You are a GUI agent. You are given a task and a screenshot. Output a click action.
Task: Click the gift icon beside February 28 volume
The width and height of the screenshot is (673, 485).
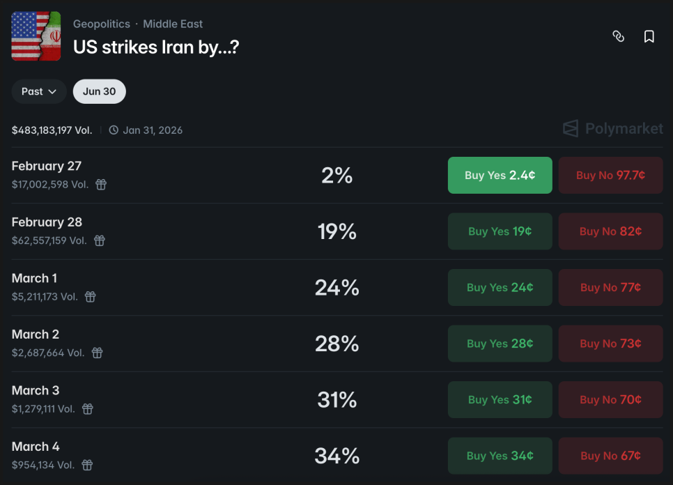click(100, 240)
